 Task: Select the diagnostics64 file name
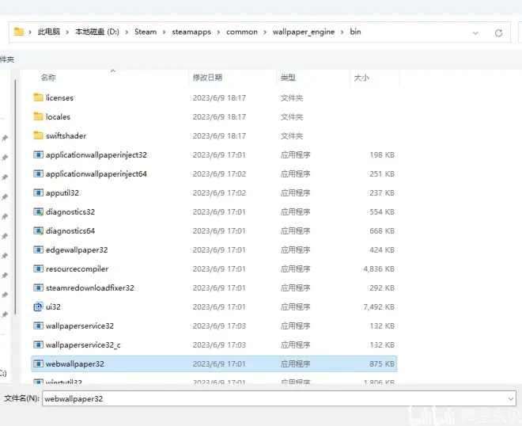[x=70, y=230]
